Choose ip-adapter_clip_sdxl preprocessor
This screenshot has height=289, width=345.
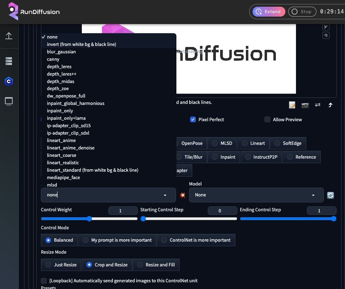109,133
